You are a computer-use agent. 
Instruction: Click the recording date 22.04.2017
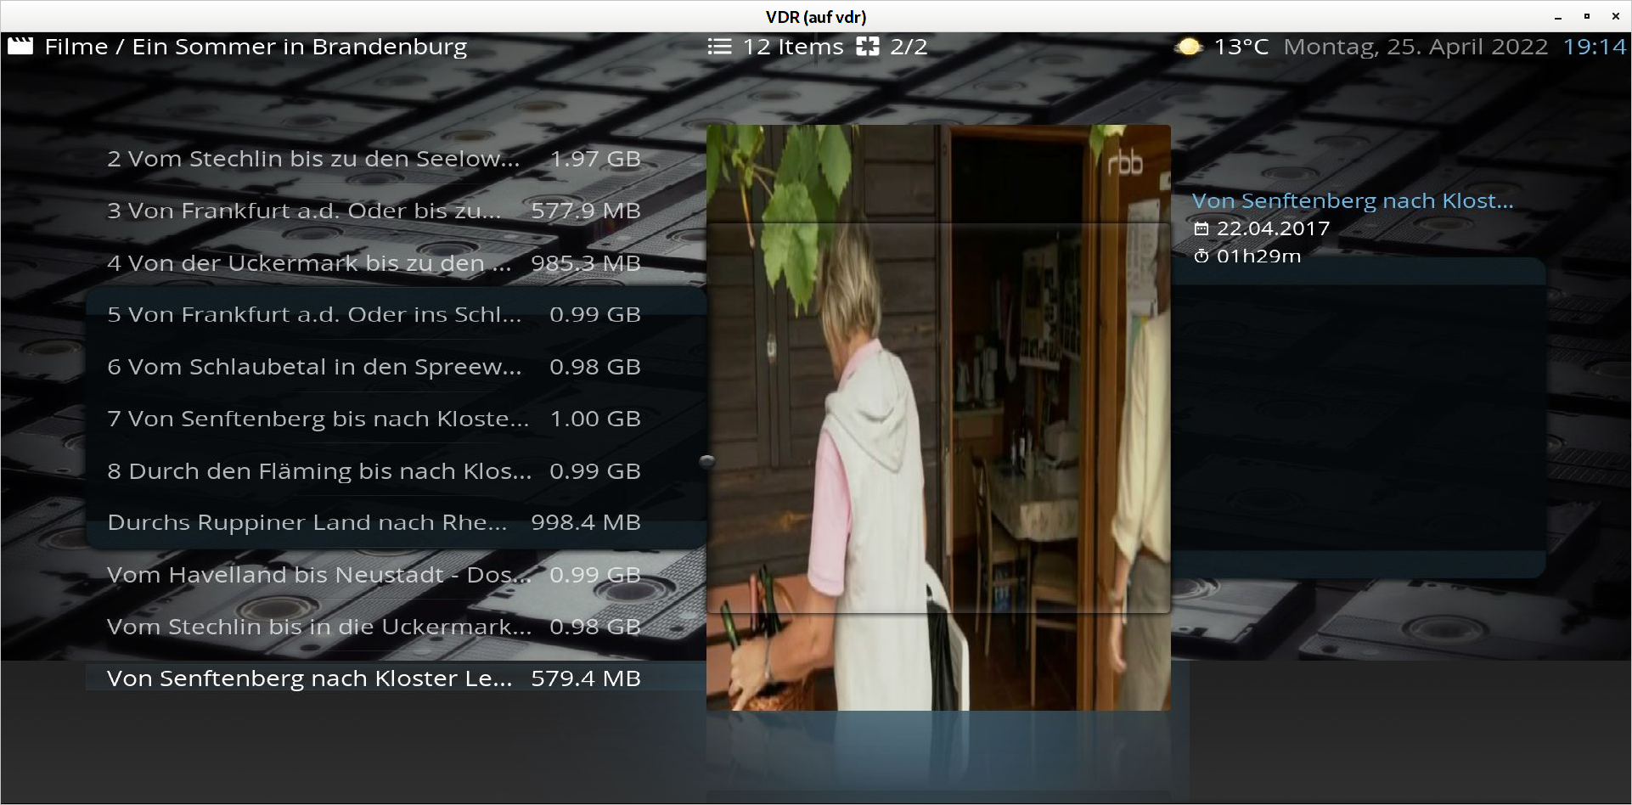click(x=1273, y=228)
